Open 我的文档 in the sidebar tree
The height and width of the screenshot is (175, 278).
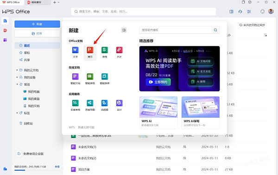coord(32,106)
